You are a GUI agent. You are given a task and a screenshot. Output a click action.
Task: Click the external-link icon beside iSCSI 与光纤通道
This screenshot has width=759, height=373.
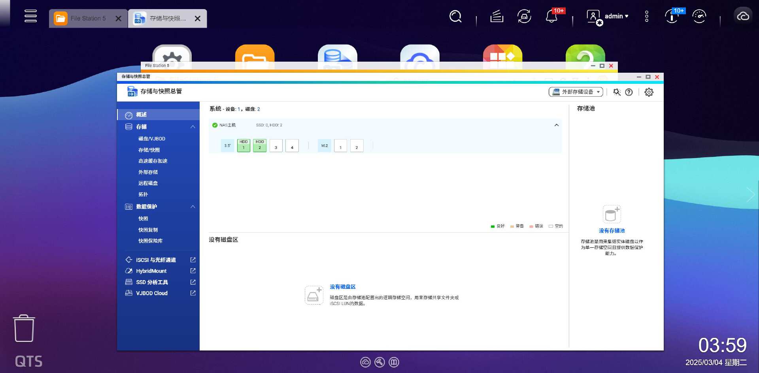pyautogui.click(x=193, y=260)
